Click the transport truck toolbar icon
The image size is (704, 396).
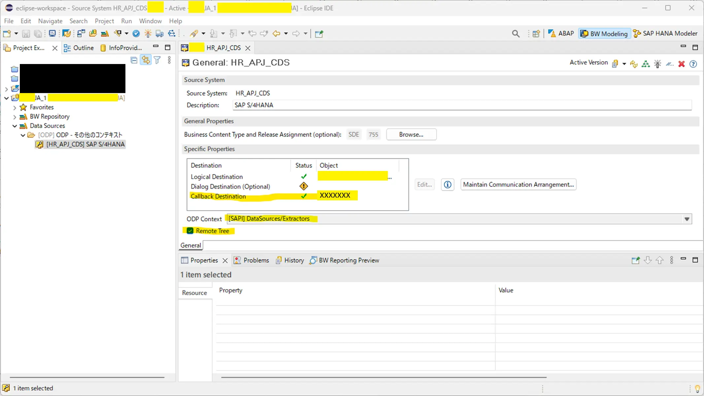tap(159, 34)
